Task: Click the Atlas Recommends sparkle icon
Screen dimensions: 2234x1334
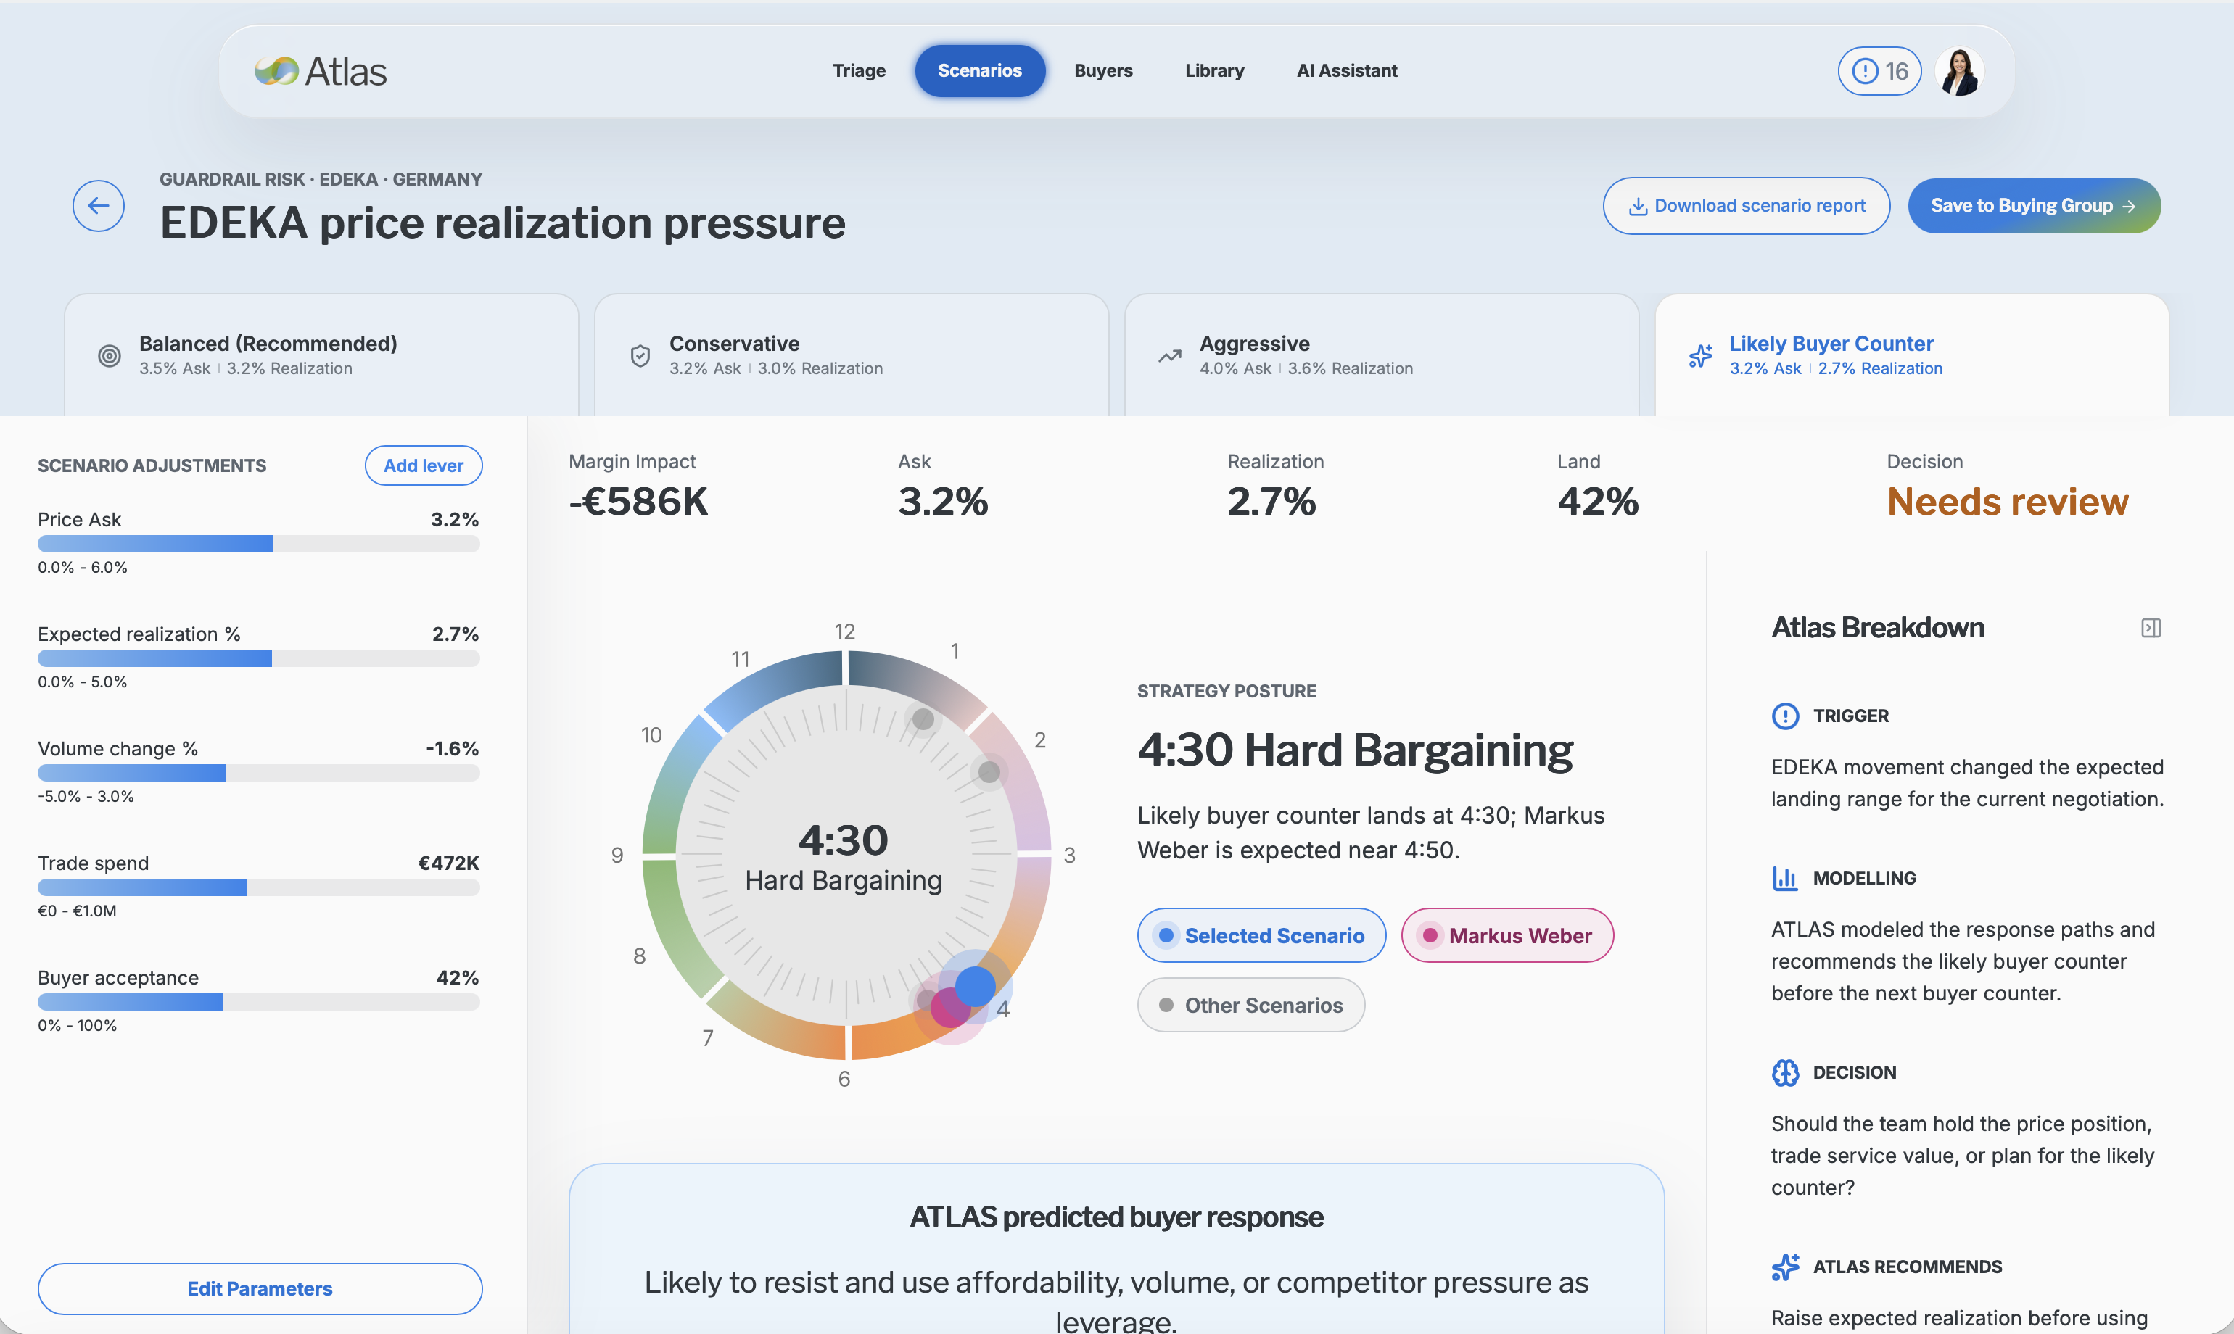Action: click(x=1785, y=1267)
